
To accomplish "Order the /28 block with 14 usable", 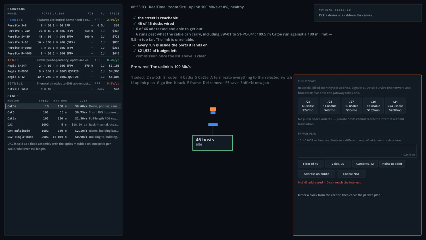I will tap(330, 106).
